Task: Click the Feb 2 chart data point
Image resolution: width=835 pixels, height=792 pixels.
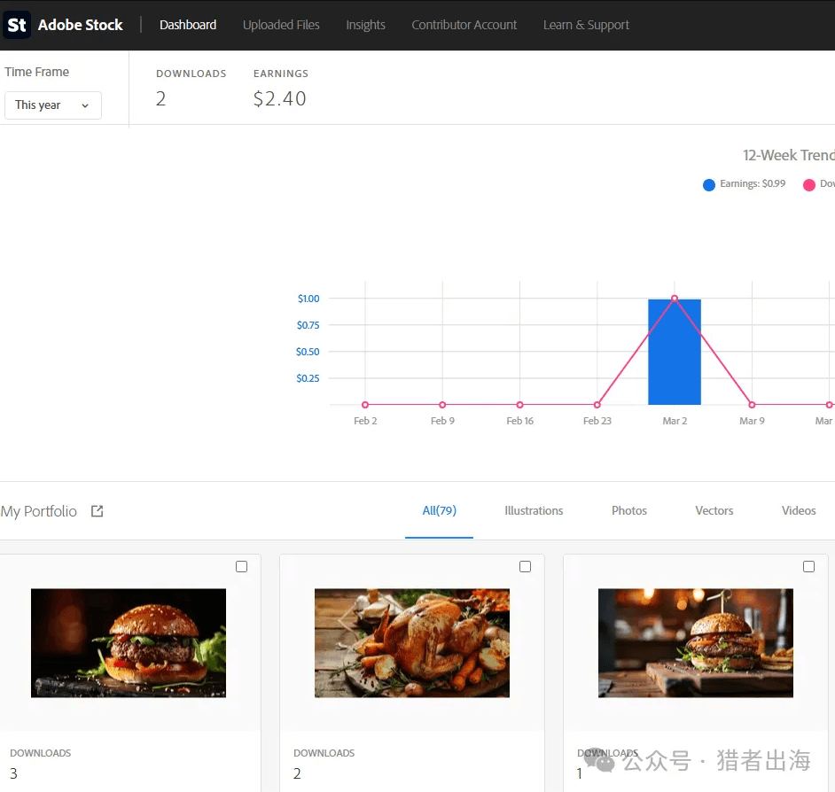Action: click(365, 405)
